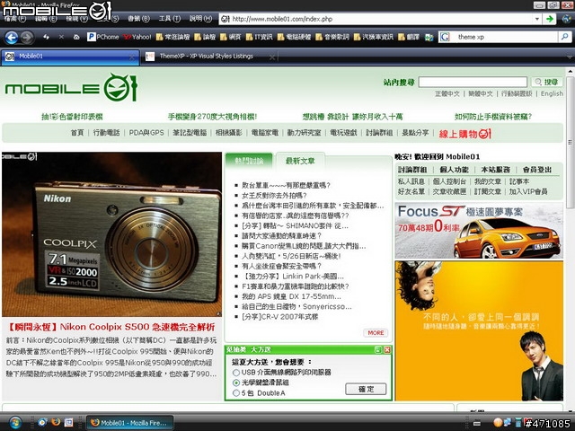Launch Firefox from quick launch bar
The height and width of the screenshot is (431, 575).
[x=56, y=422]
